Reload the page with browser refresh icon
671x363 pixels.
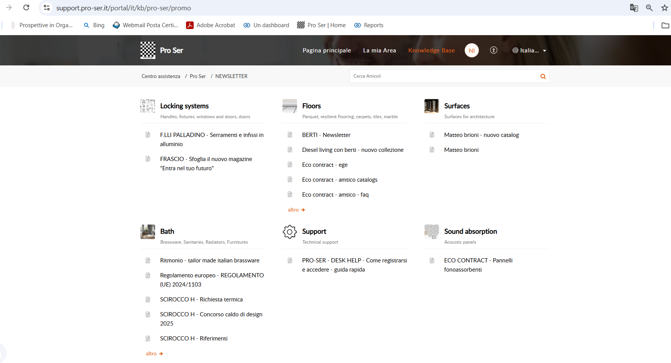point(26,8)
